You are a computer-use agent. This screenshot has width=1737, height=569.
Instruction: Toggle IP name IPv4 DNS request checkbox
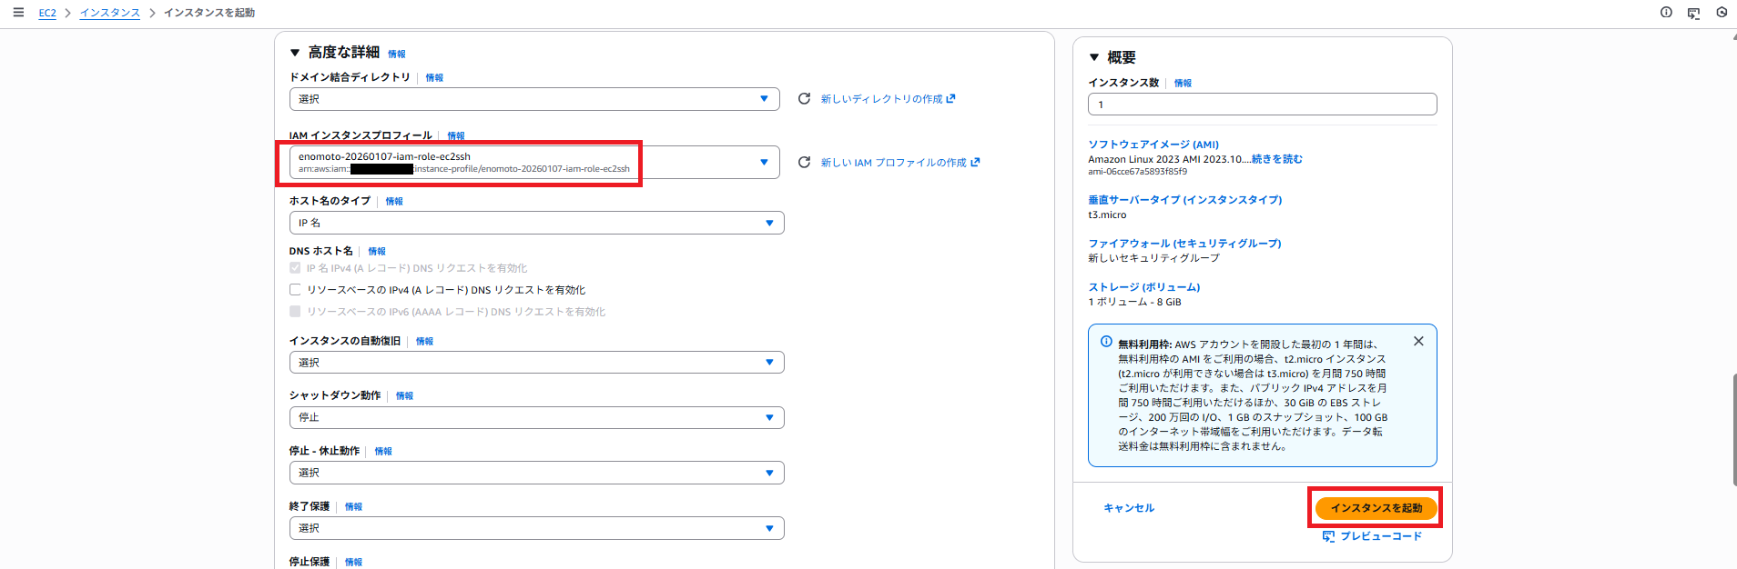tap(295, 268)
